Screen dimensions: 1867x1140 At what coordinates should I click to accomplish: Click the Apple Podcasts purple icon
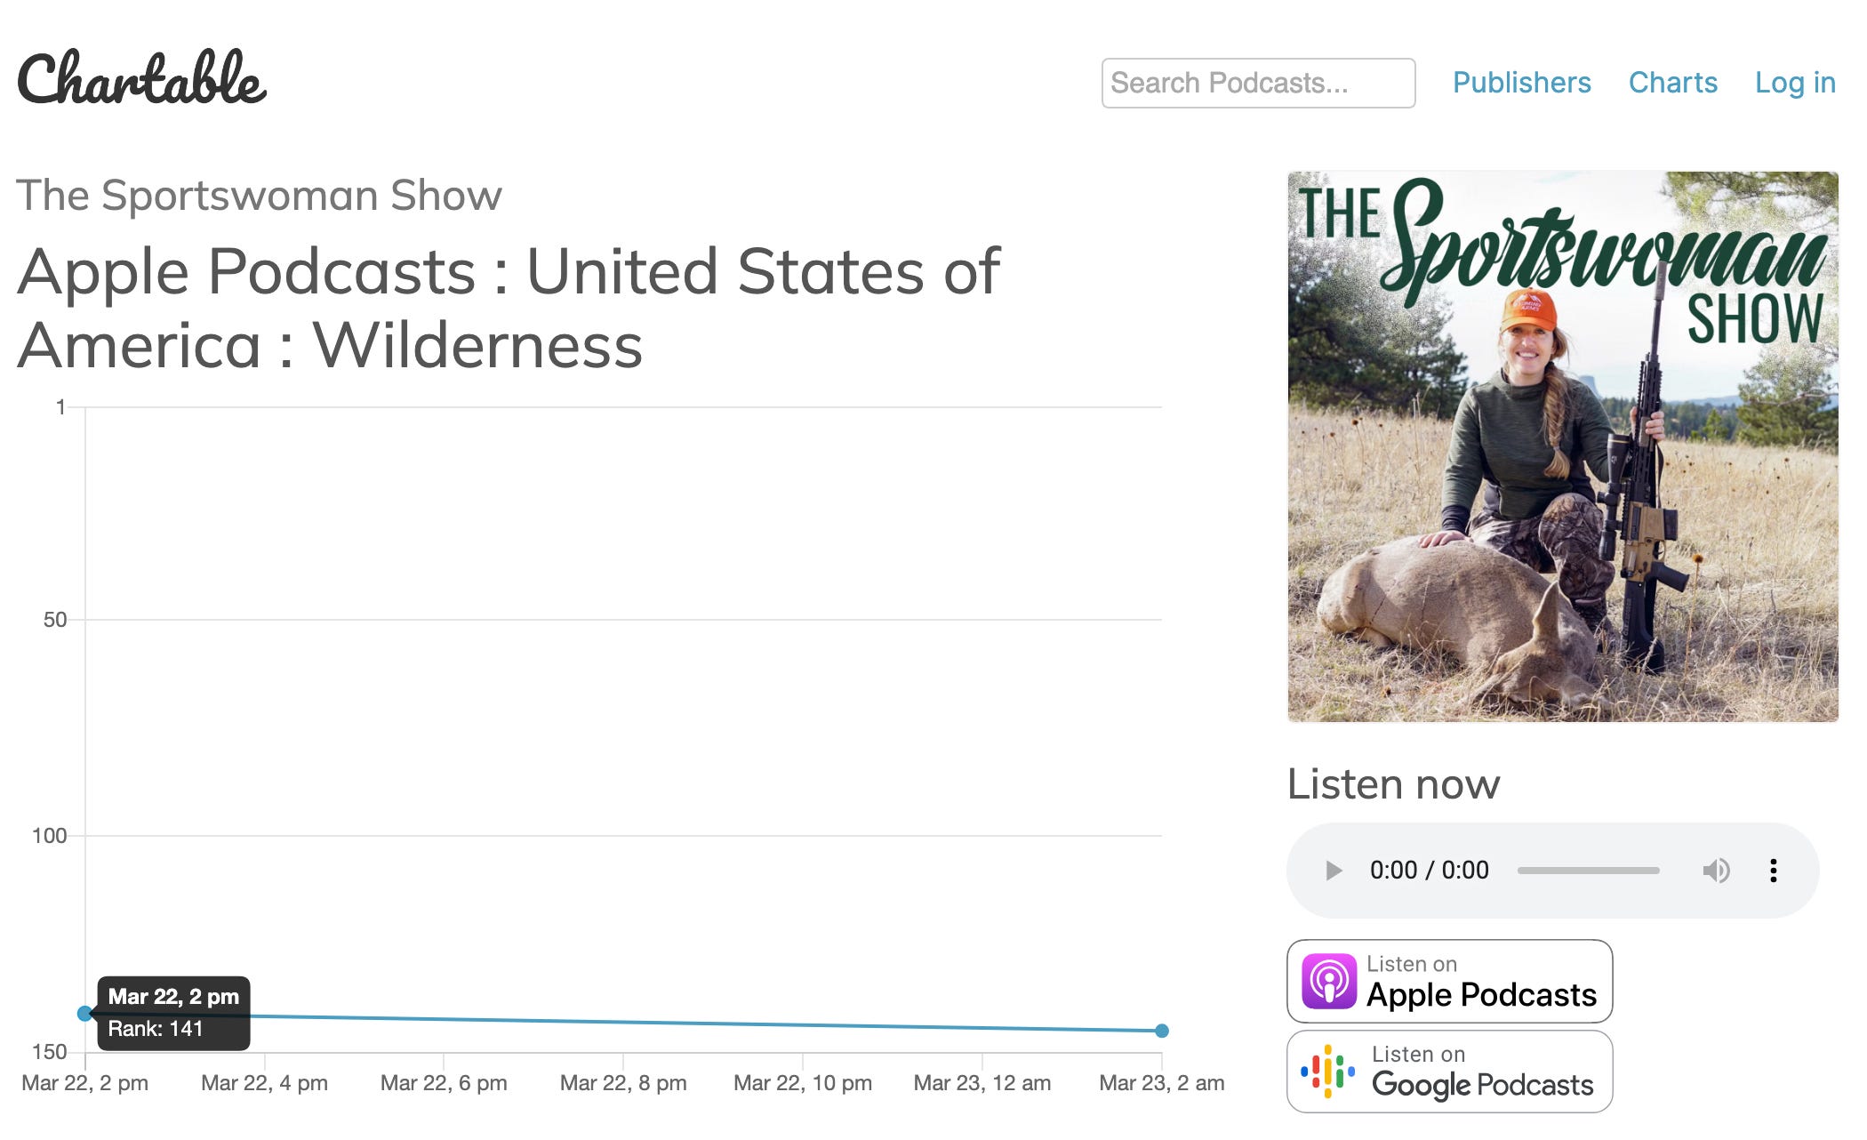tap(1328, 981)
